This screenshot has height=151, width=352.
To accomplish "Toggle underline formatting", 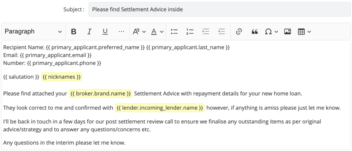I will click(x=105, y=32).
